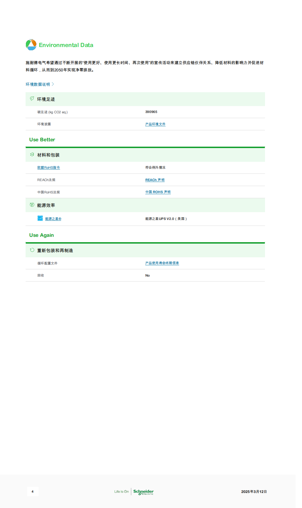
Task: Click the REACh法规 row label
Action: pos(46,180)
